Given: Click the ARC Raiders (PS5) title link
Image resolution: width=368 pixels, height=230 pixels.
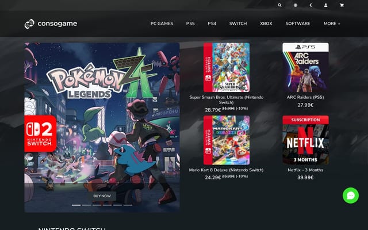Looking at the screenshot, I should click(305, 97).
